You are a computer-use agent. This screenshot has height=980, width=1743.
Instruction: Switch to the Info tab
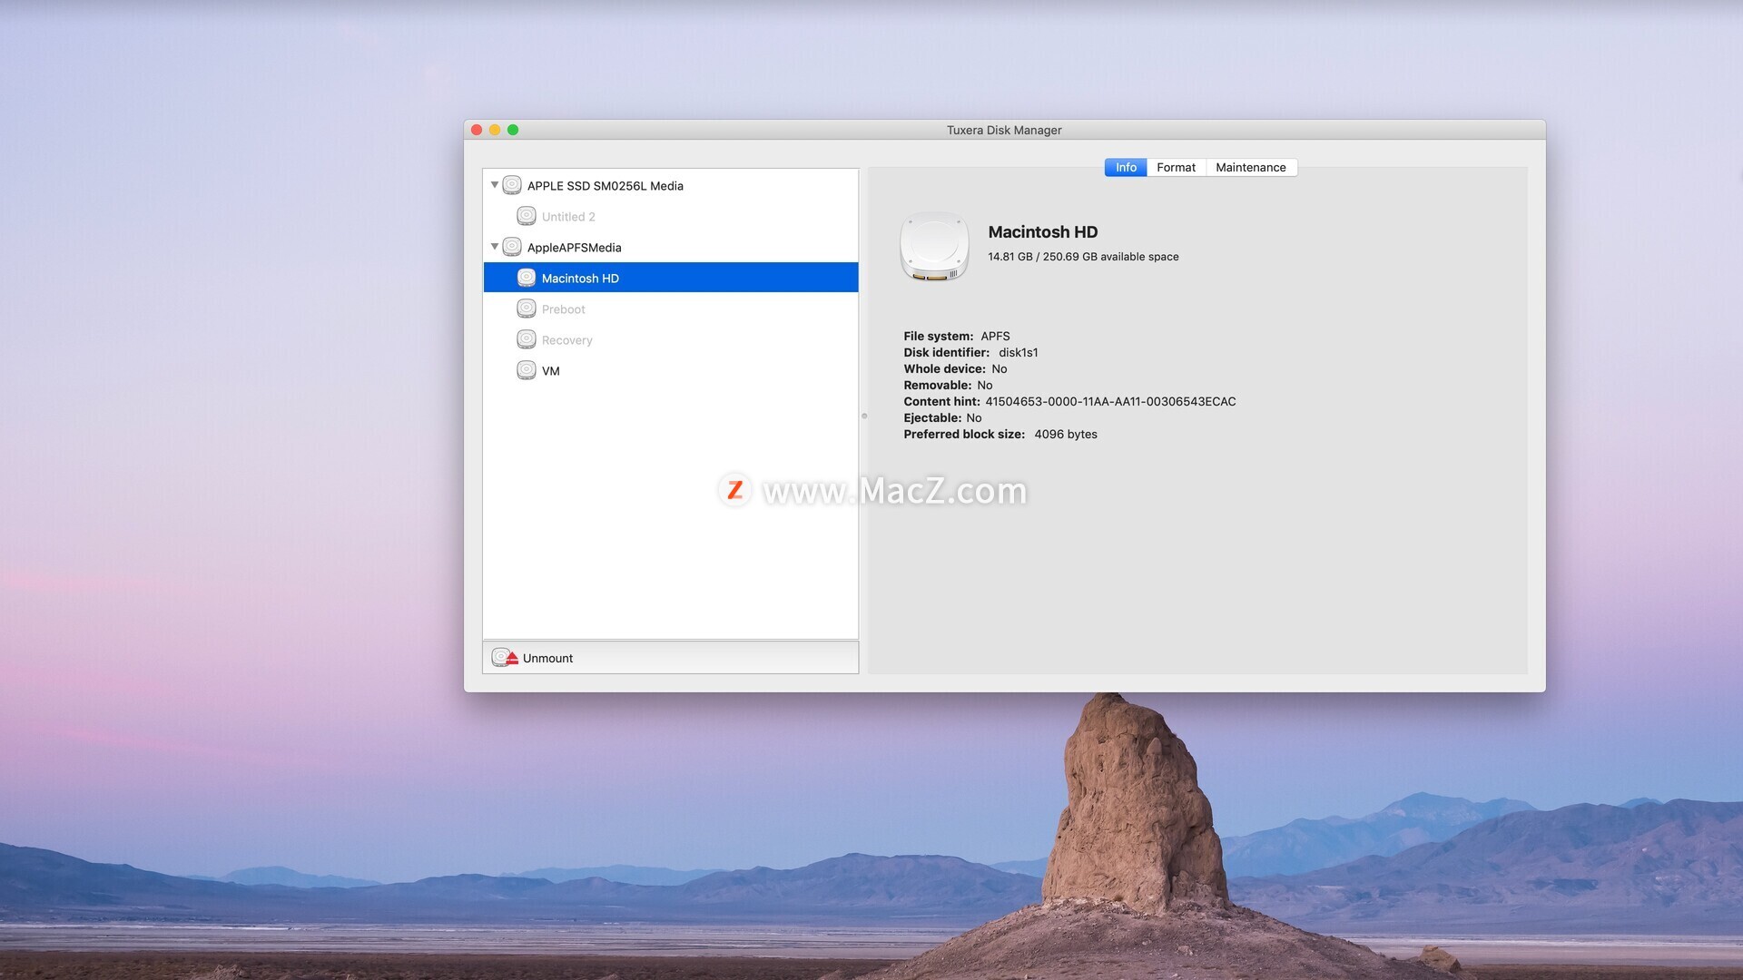[1126, 167]
